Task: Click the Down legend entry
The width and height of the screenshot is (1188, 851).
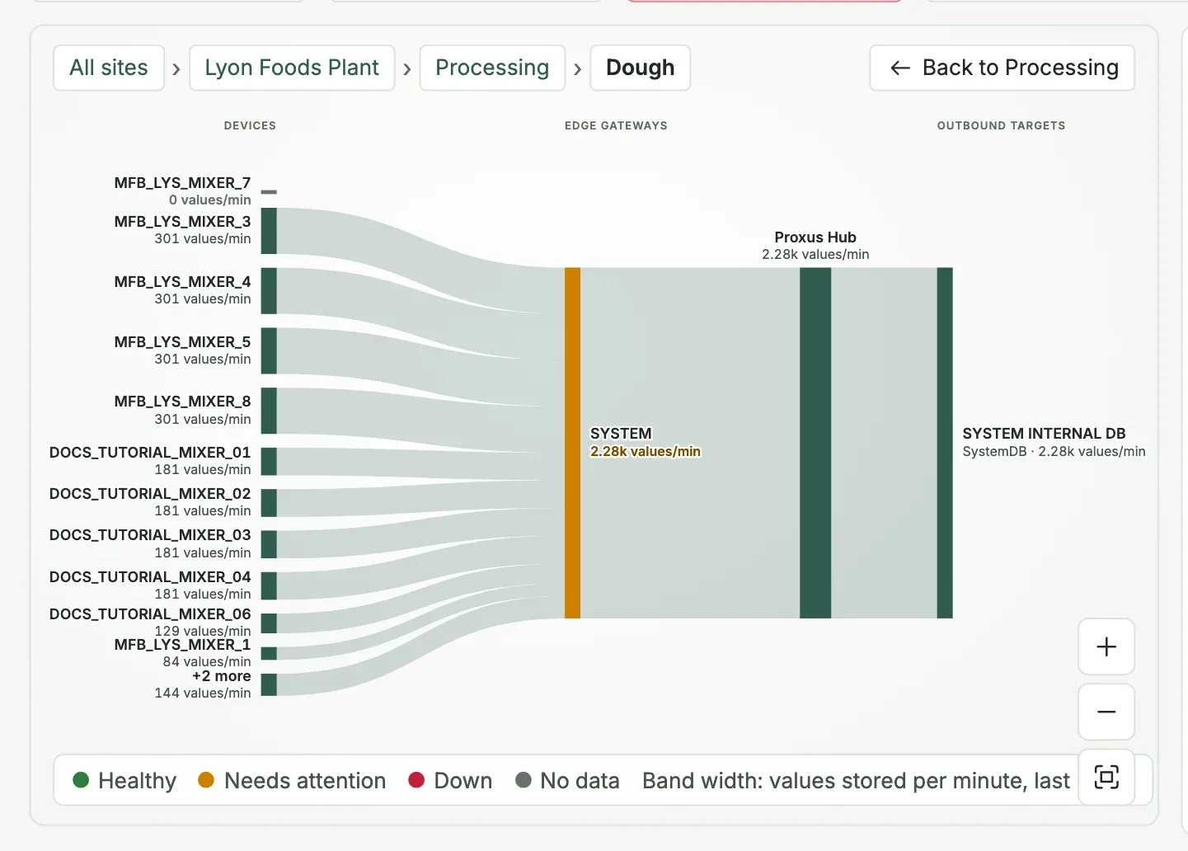Action: [x=450, y=780]
